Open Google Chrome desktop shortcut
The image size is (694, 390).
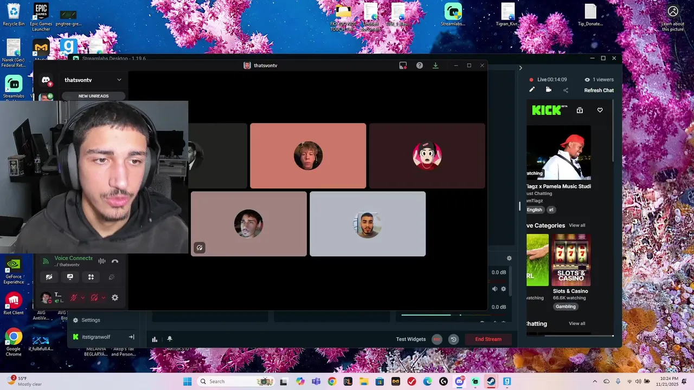click(14, 342)
